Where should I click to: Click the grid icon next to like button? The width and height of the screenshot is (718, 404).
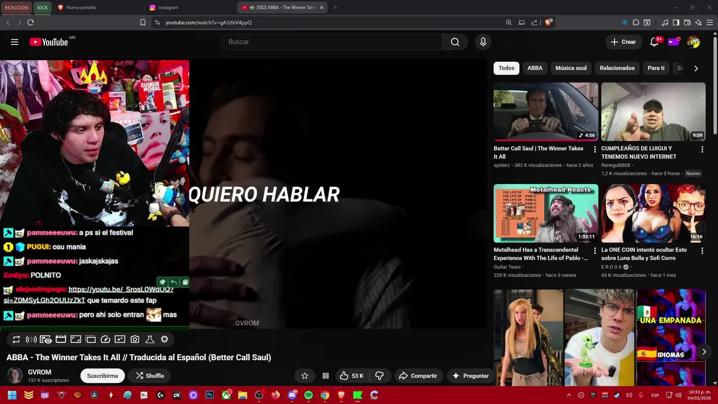coord(325,376)
